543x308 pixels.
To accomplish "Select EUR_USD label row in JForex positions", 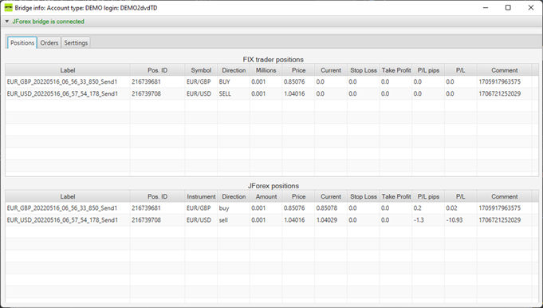I will pyautogui.click(x=62, y=220).
